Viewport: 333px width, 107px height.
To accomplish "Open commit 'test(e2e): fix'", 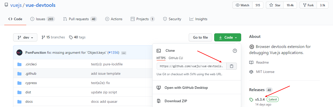I will pyautogui.click(x=100, y=83).
